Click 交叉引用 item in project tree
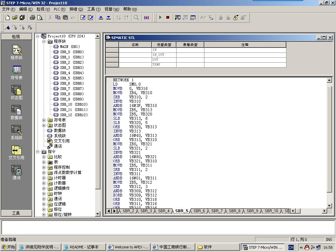The height and width of the screenshot is (252, 336). click(61, 141)
